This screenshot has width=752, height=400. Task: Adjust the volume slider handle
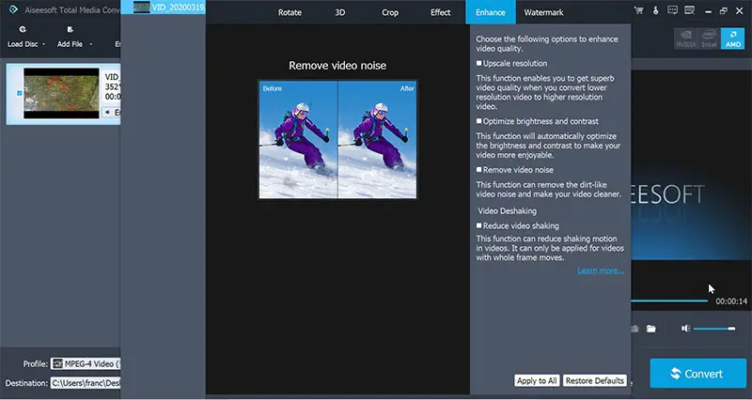731,329
